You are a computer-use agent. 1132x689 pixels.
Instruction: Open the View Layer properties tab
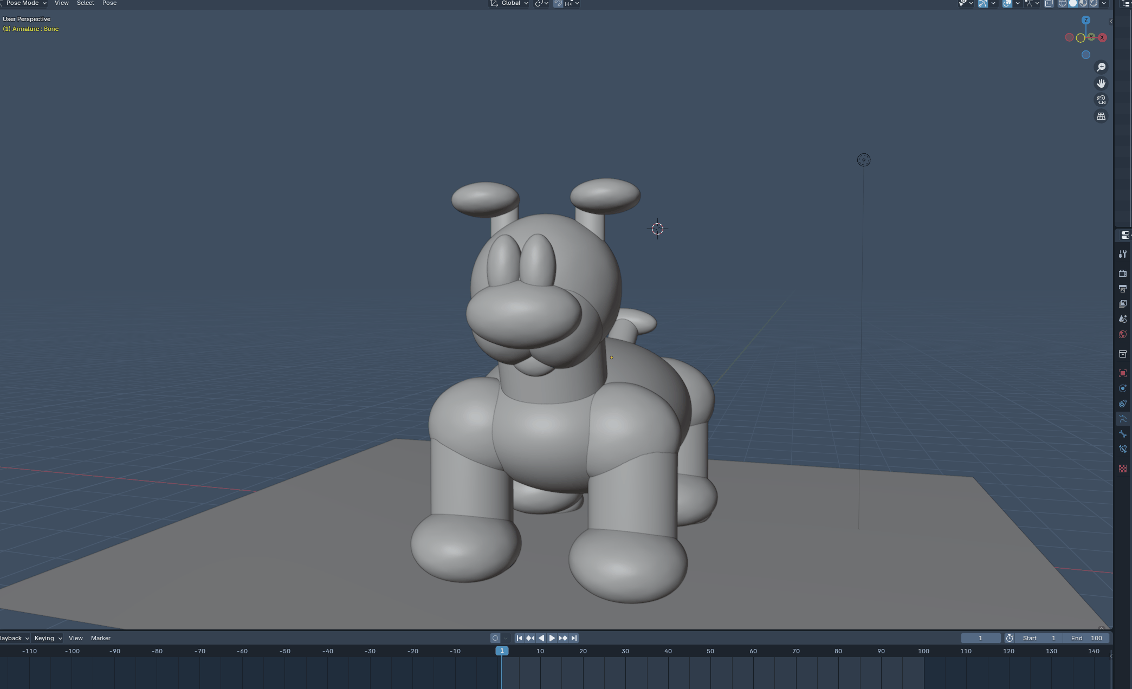1123,304
